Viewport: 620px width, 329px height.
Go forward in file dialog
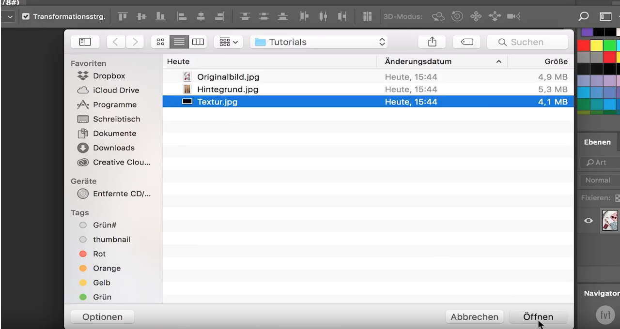tap(135, 42)
